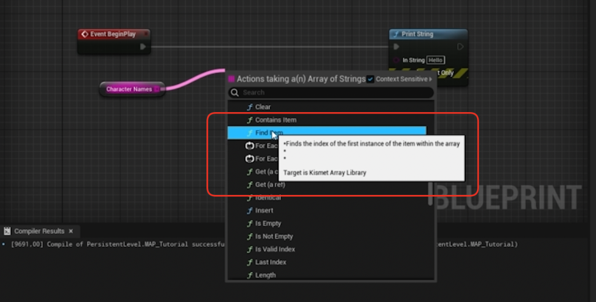
Task: Click the function icon beside Clear
Action: click(x=250, y=107)
